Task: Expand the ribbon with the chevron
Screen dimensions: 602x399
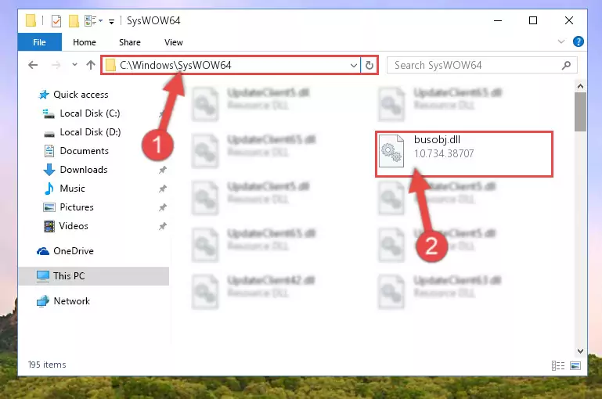Action: pyautogui.click(x=561, y=41)
